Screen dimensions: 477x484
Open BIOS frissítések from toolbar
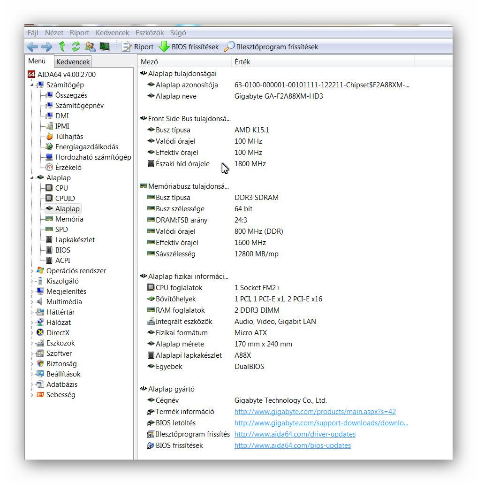pyautogui.click(x=189, y=47)
